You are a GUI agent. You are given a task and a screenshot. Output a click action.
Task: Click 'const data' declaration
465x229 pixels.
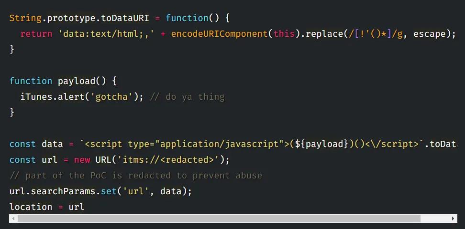click(x=36, y=144)
